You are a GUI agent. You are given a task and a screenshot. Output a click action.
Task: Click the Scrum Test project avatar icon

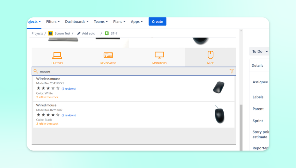(50, 33)
